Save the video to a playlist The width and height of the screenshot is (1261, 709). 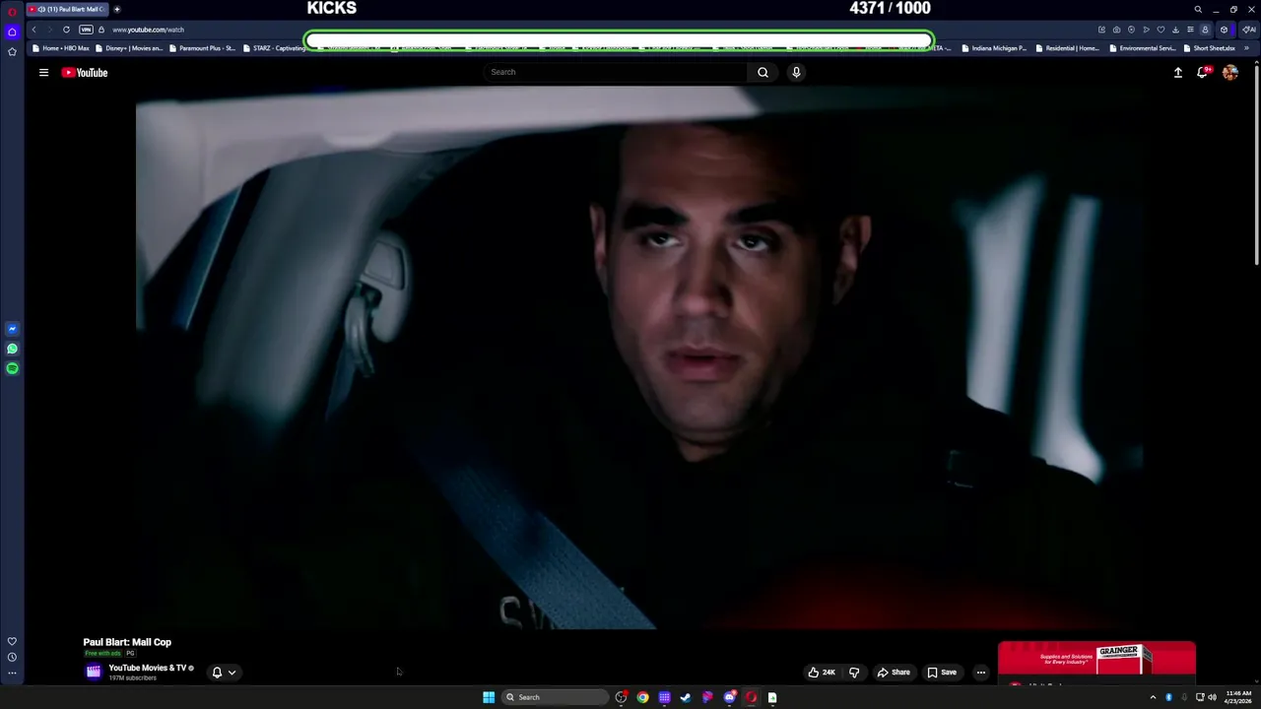(942, 673)
